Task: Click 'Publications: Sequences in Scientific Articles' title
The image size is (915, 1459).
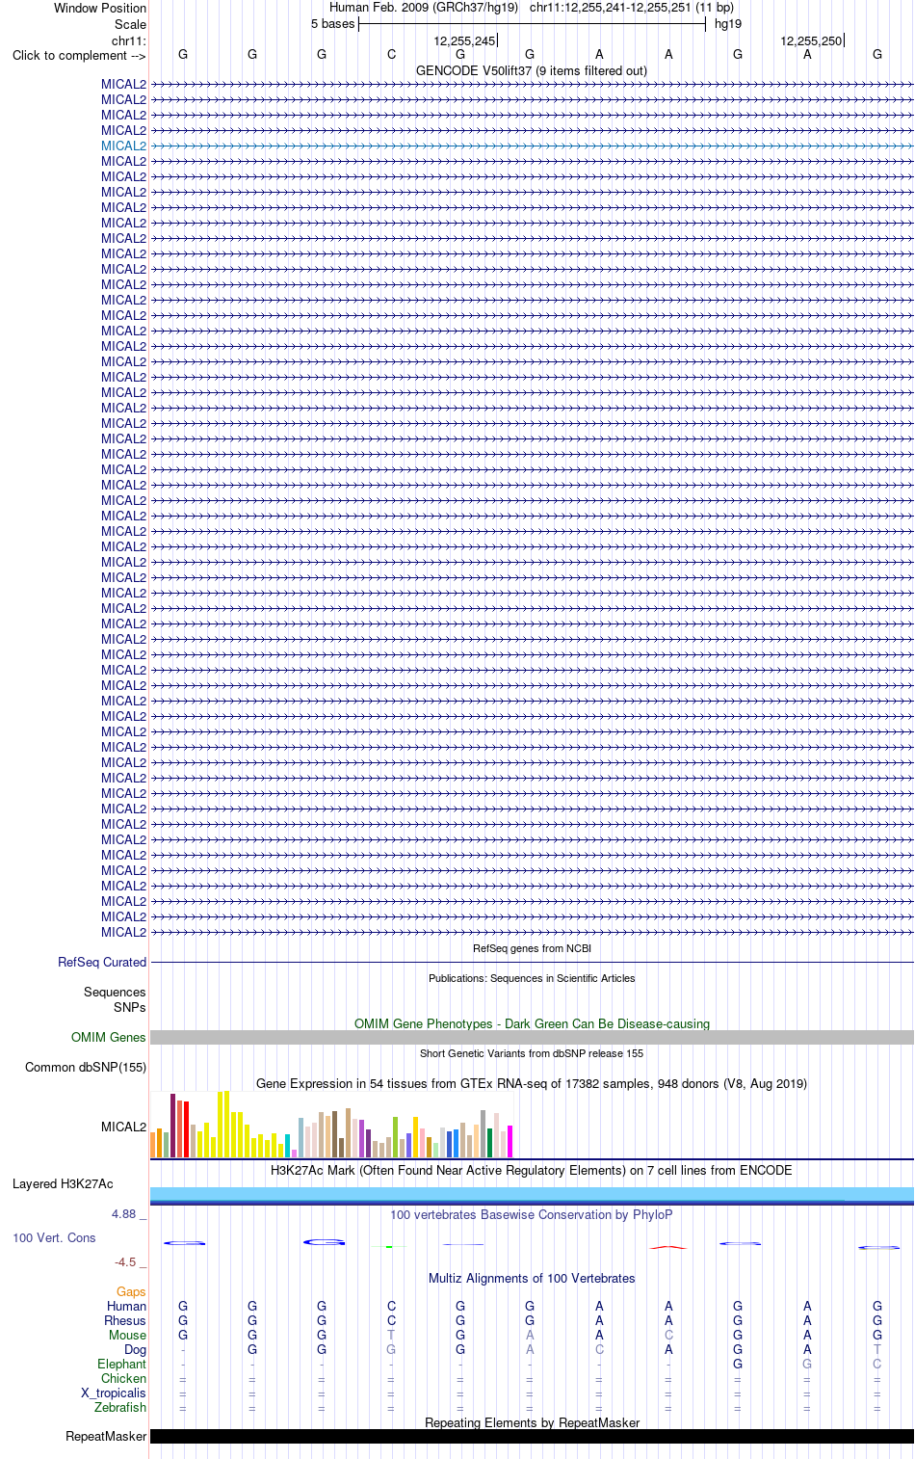Action: pyautogui.click(x=532, y=978)
